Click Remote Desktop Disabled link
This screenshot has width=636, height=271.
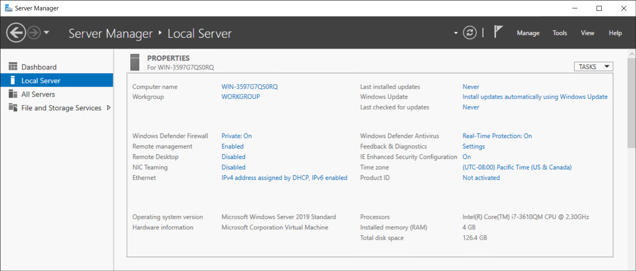point(233,157)
